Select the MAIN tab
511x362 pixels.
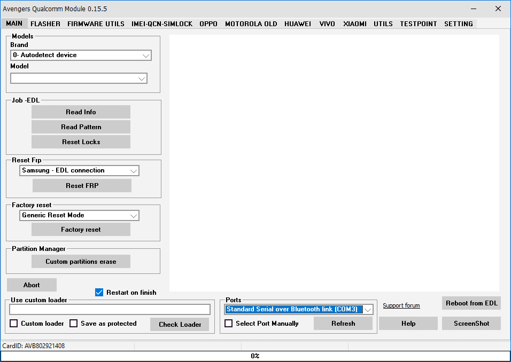[x=14, y=23]
